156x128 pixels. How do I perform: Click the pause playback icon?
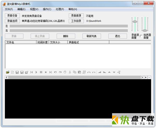point(41,72)
